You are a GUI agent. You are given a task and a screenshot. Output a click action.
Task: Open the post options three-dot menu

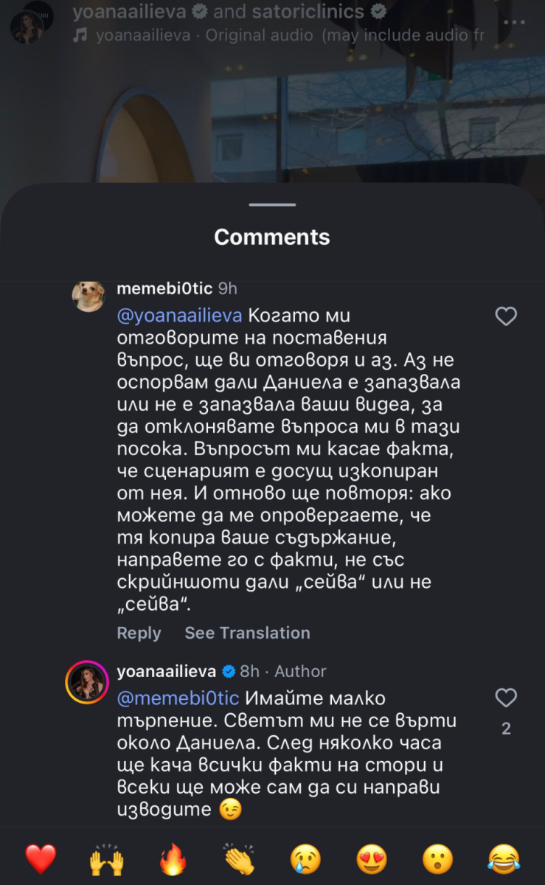[514, 22]
